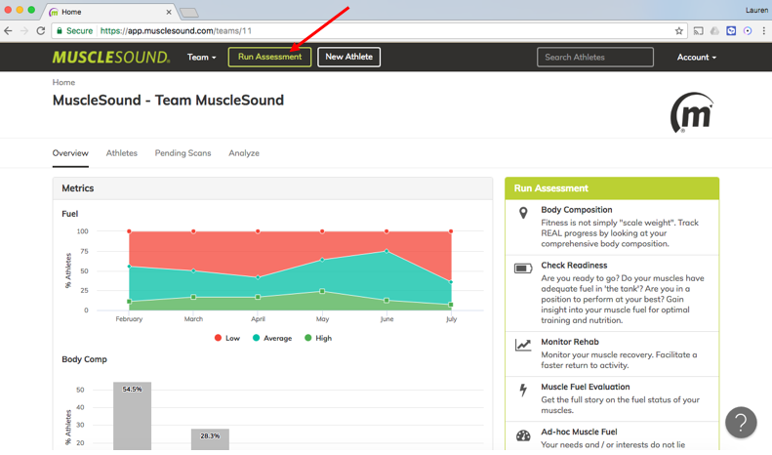Click the cloud extension icon
Screen dimensions: 772x455
pos(714,31)
